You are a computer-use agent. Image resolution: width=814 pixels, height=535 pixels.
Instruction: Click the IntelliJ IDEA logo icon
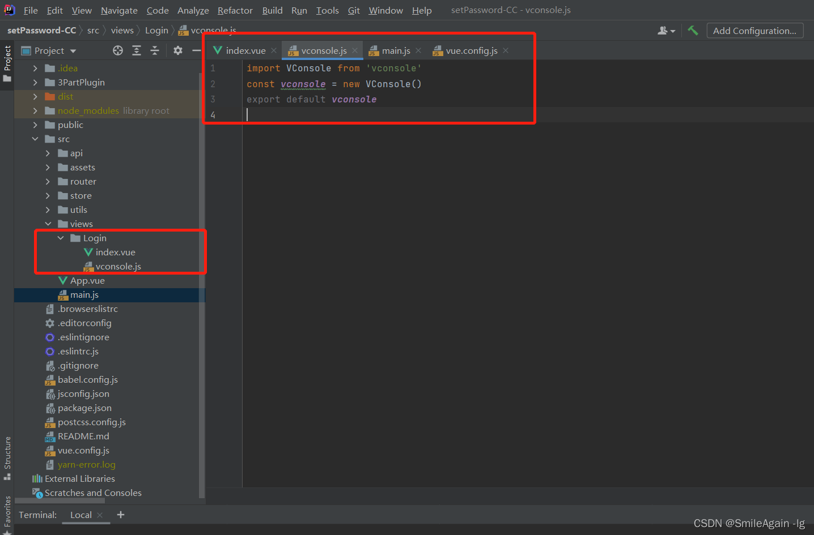point(9,10)
